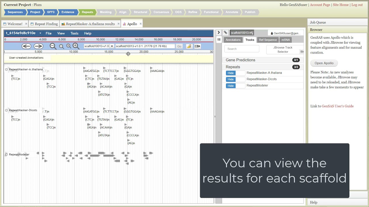
Task: Click the small zoom-in magnifier icon
Action: point(69,46)
